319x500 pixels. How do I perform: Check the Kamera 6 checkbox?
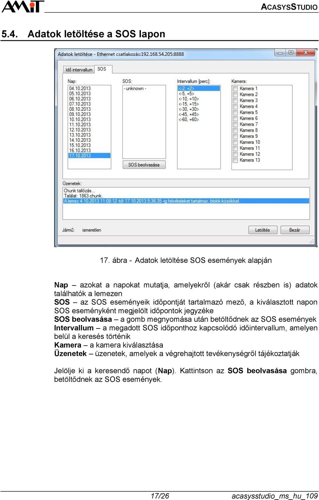tap(235, 119)
